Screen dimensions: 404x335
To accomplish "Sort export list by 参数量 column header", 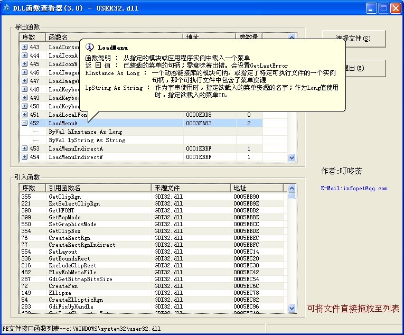I will tap(249, 36).
